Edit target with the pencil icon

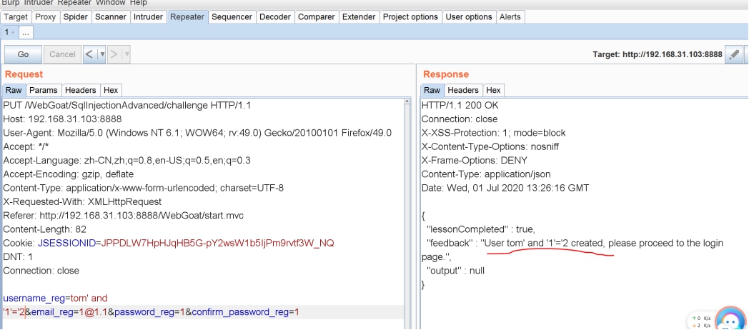click(x=733, y=54)
